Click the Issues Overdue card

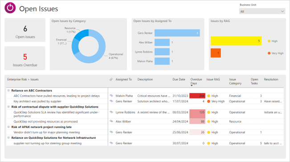tap(25, 58)
